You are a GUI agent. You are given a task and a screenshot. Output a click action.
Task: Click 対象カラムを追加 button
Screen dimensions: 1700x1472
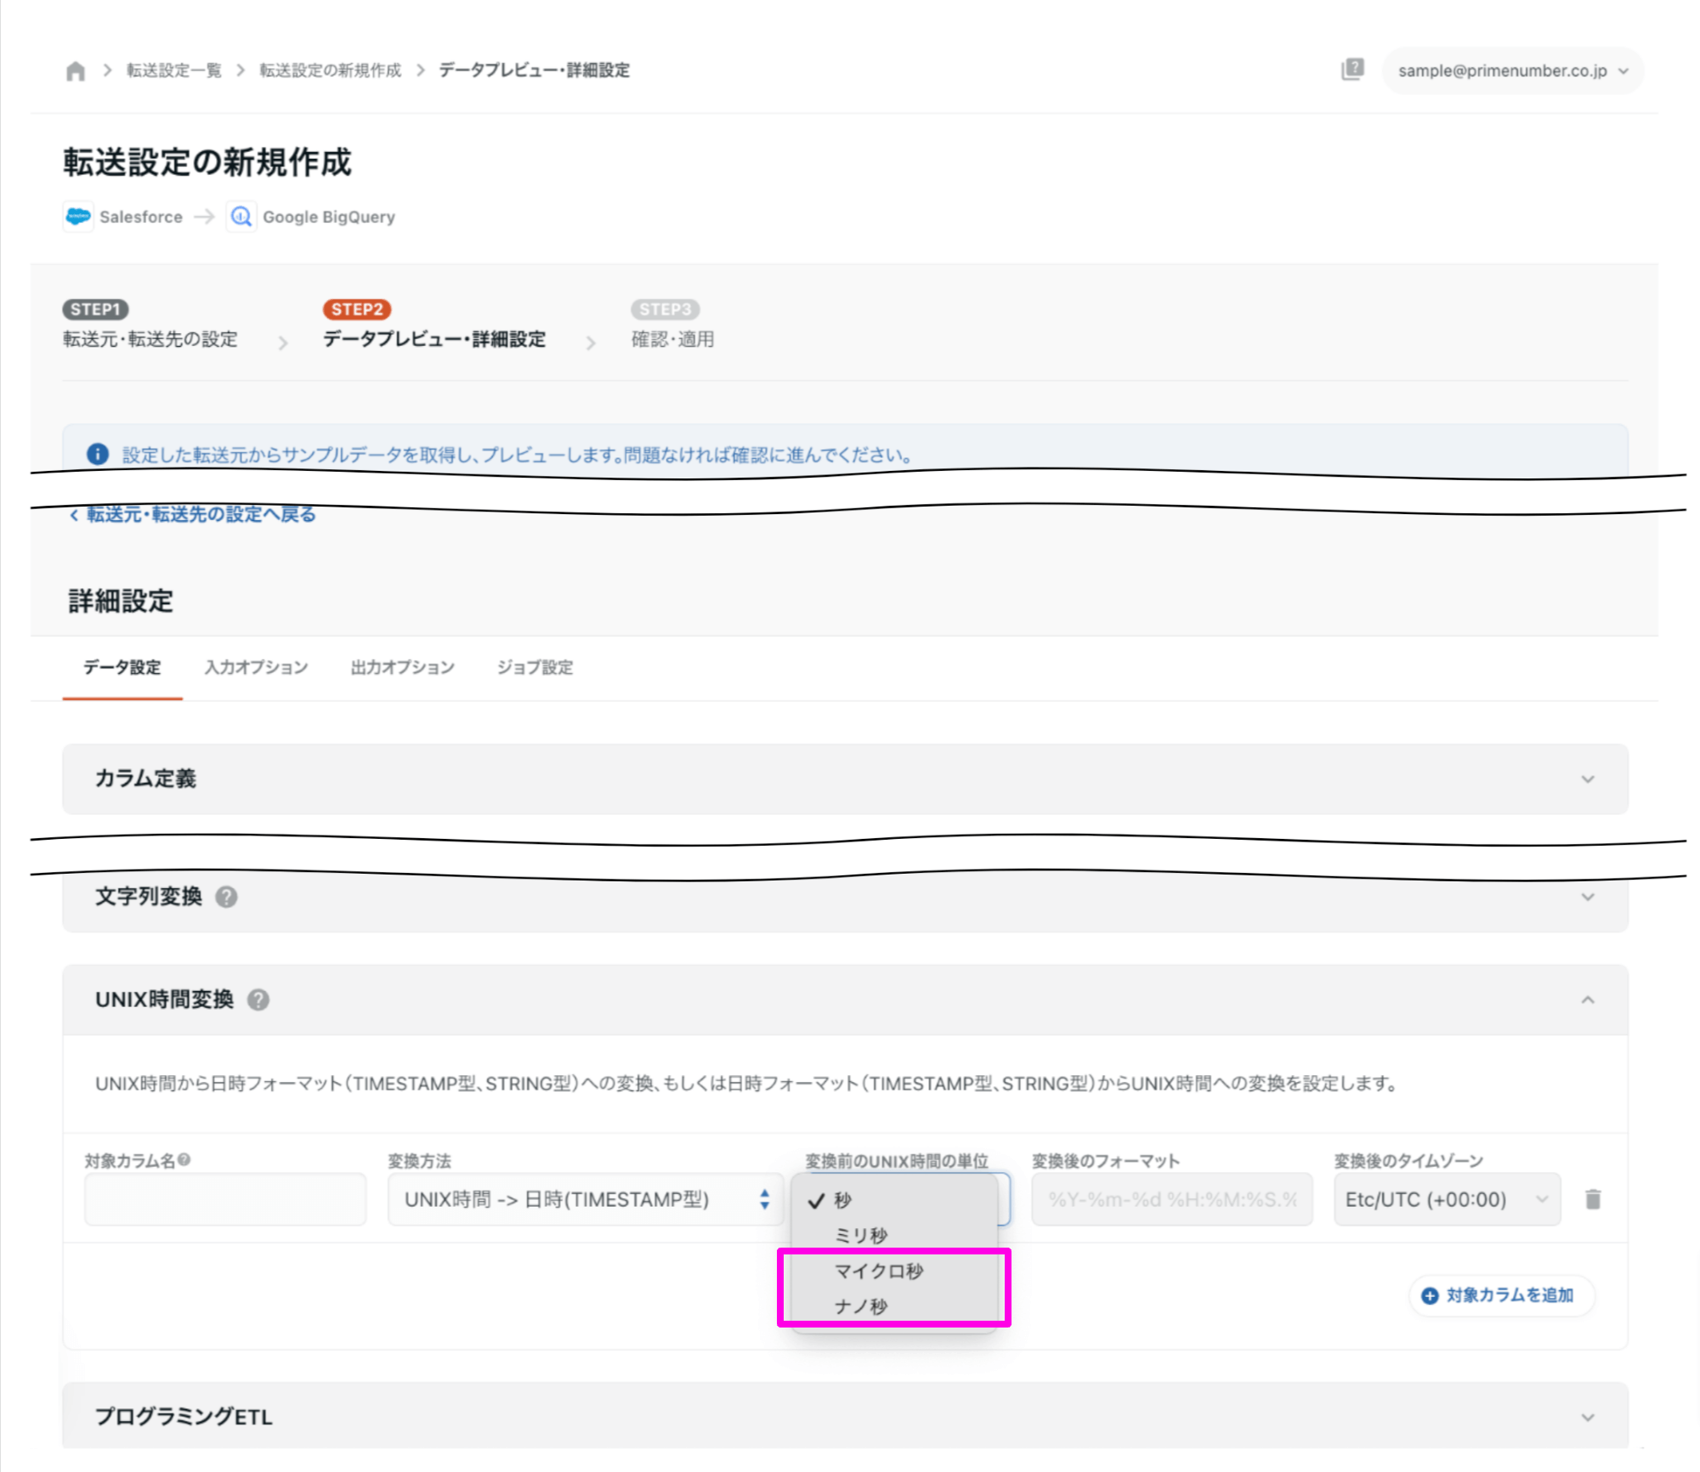pyautogui.click(x=1501, y=1295)
